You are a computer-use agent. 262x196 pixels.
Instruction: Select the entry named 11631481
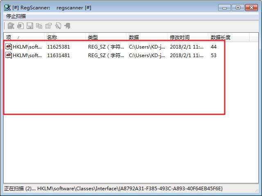(59, 55)
